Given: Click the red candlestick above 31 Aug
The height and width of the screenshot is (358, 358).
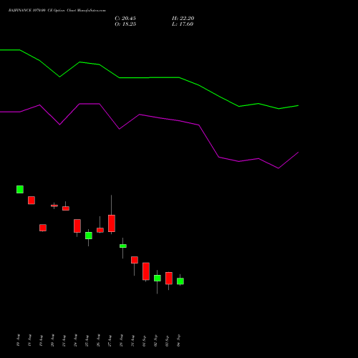Looking at the screenshot, I should point(135,260).
